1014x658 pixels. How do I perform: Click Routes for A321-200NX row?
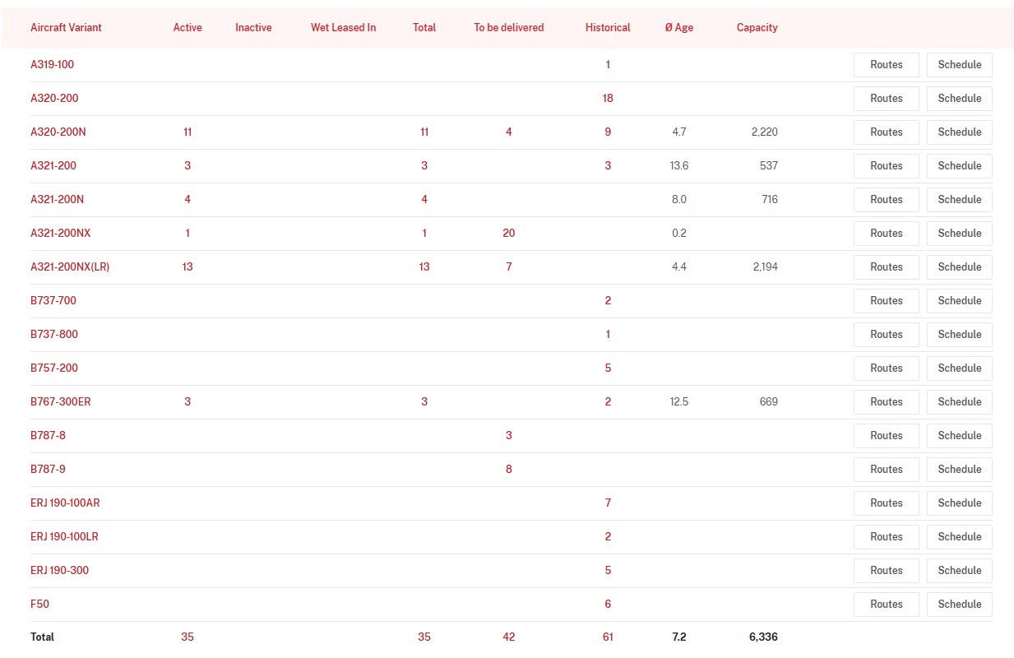coord(887,234)
